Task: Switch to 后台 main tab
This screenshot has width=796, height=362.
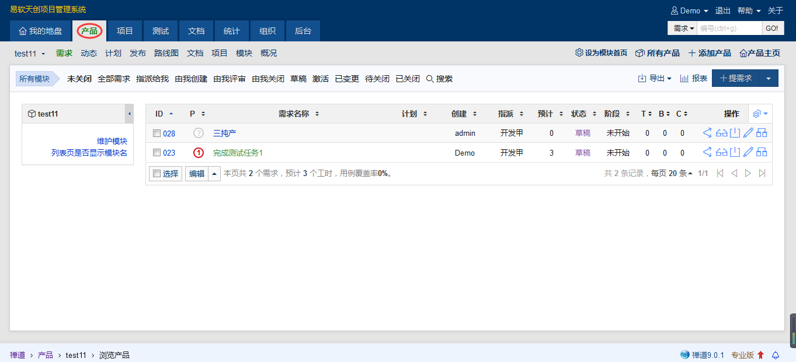Action: tap(303, 31)
